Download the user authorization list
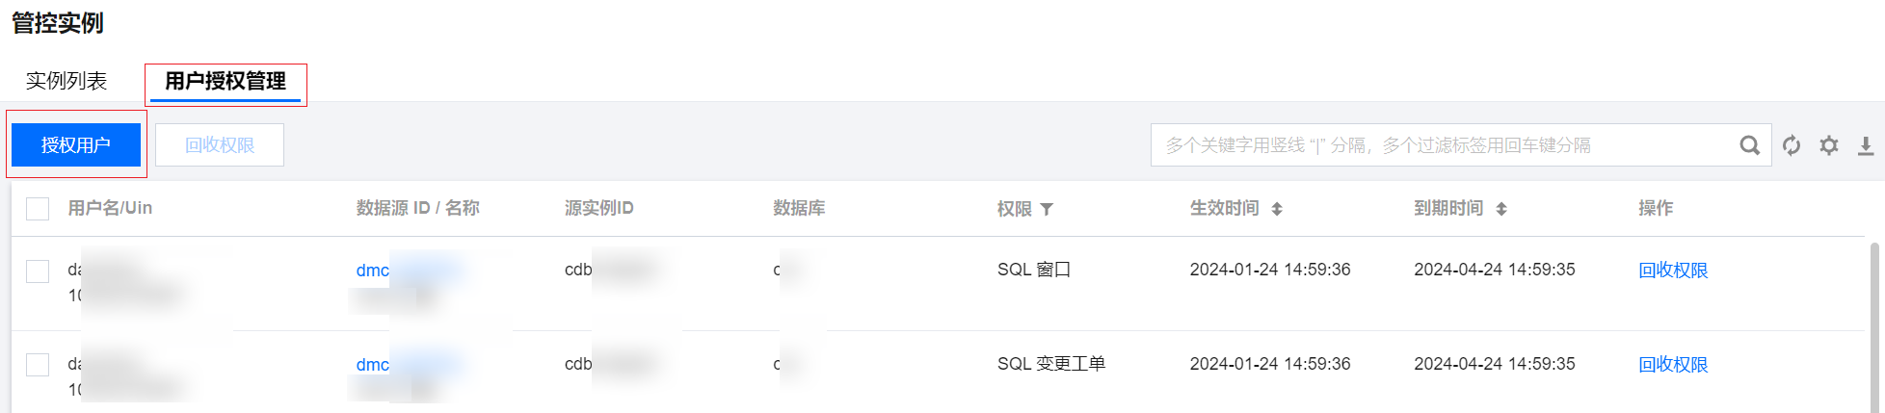Image resolution: width=1885 pixels, height=413 pixels. [x=1866, y=145]
